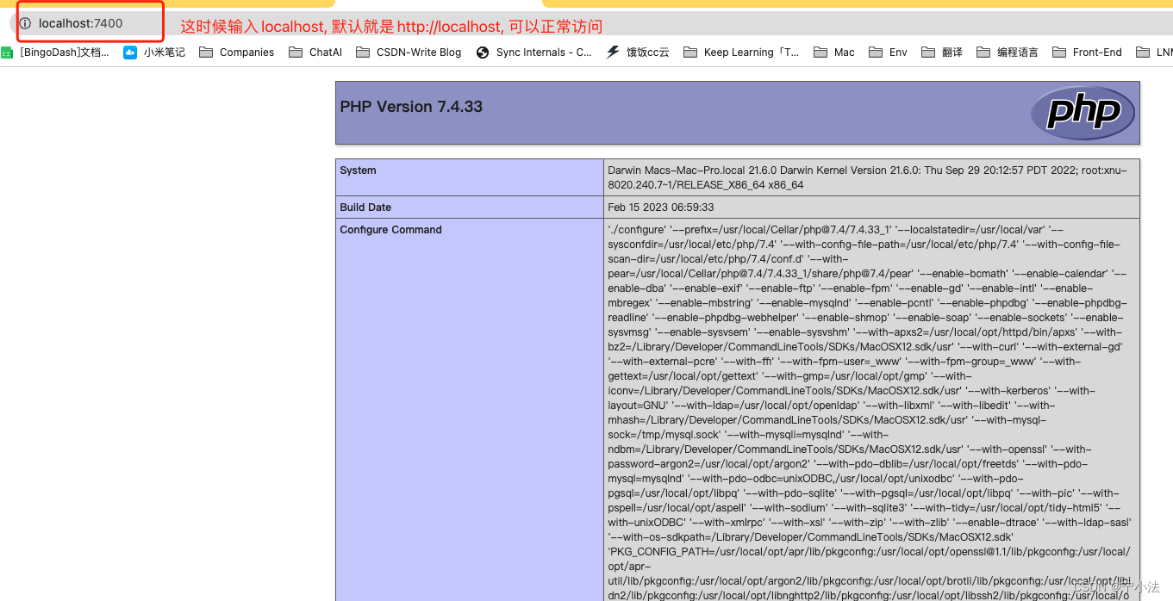
Task: Click the [BingoDash]文档 bookmark icon
Action: point(7,52)
